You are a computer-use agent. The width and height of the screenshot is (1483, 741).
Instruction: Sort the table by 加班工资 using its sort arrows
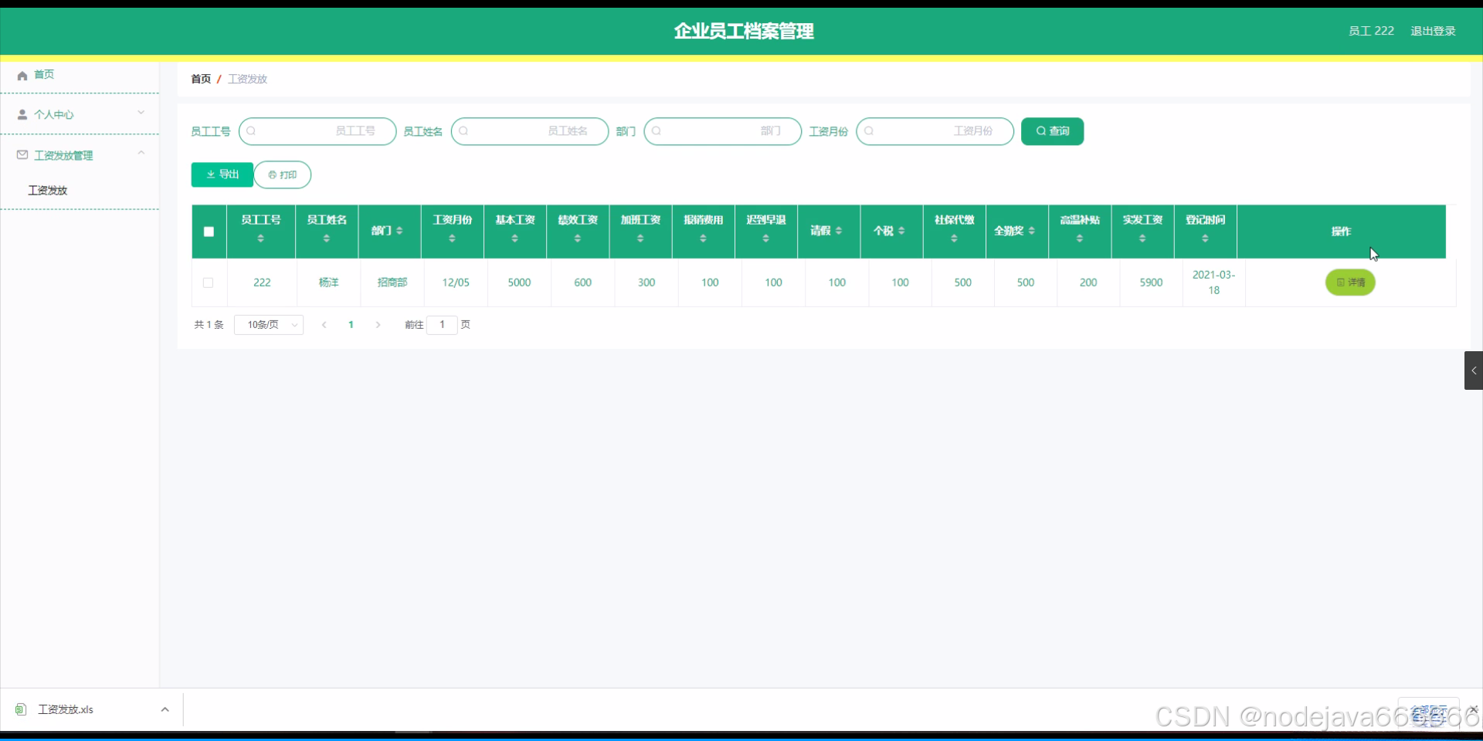click(640, 239)
